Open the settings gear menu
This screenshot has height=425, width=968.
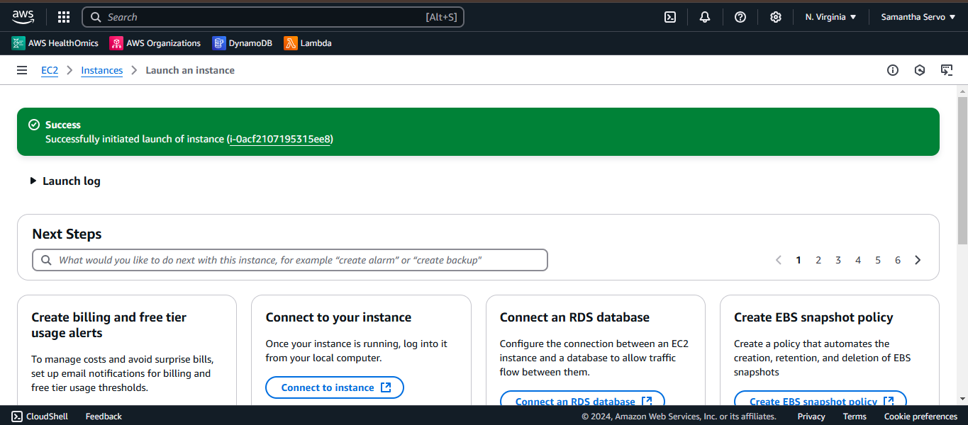point(776,17)
